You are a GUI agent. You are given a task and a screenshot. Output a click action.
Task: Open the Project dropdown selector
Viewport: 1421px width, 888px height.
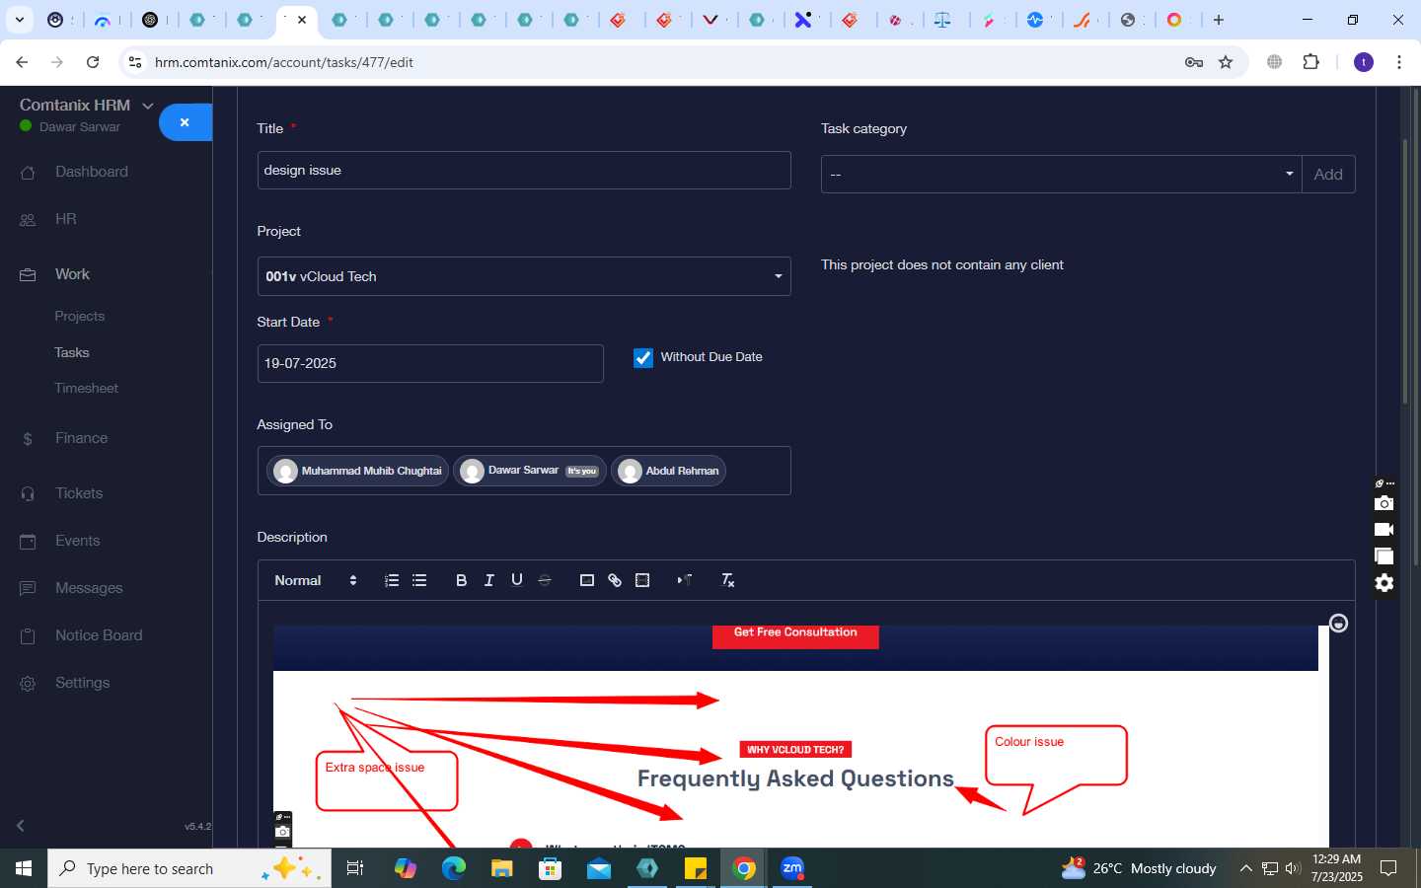[524, 276]
